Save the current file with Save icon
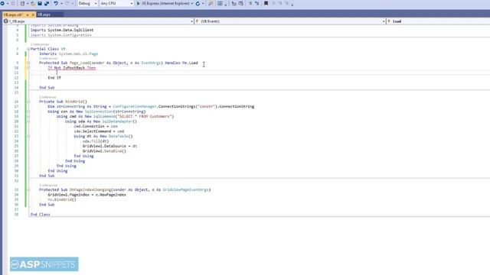490x275 pixels. [40, 3]
